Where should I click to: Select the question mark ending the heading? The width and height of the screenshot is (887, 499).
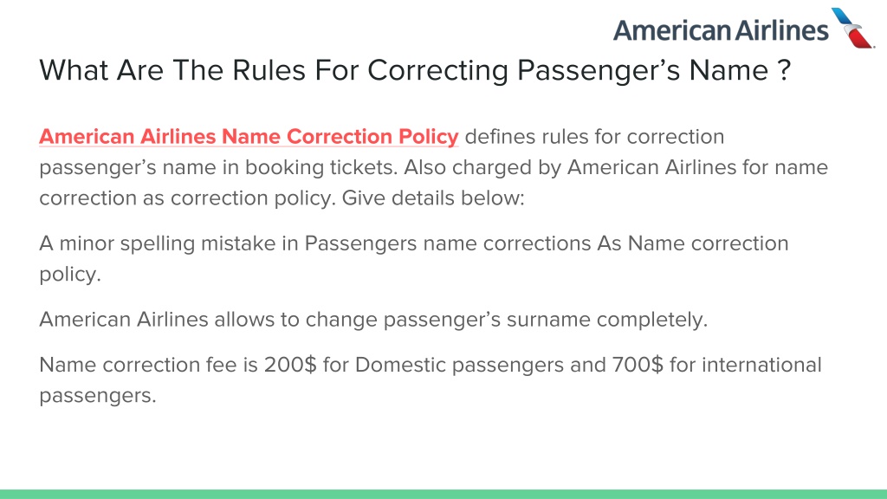pyautogui.click(x=783, y=71)
